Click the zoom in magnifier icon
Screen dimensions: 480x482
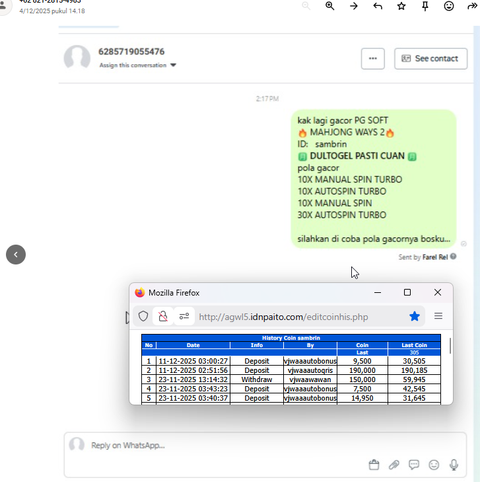330,6
